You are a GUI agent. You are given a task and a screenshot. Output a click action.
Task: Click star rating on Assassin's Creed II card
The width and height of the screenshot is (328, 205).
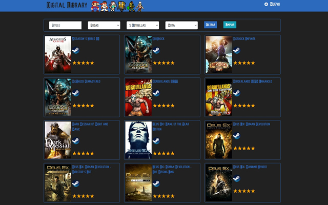83,63
